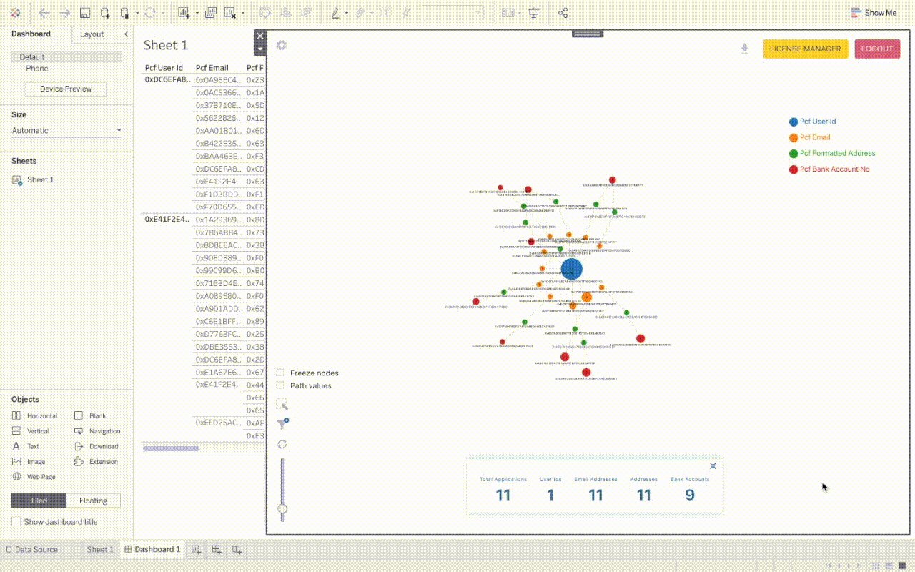Viewport: 915px width, 572px height.
Task: Select the Tiled layout option
Action: click(x=39, y=500)
